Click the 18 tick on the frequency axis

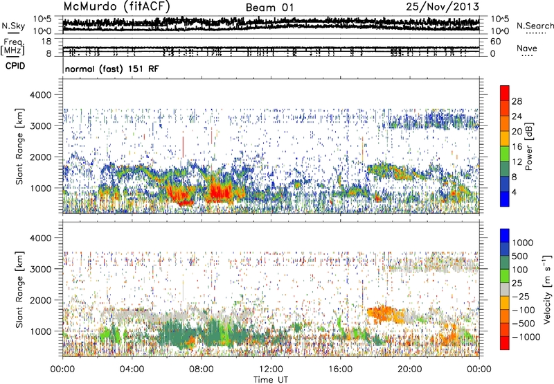coord(46,42)
